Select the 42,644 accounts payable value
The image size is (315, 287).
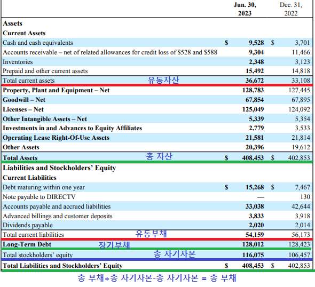[x=301, y=207]
